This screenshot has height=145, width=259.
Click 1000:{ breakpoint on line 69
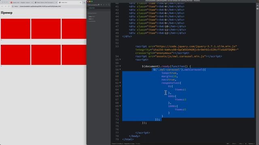(x=173, y=106)
